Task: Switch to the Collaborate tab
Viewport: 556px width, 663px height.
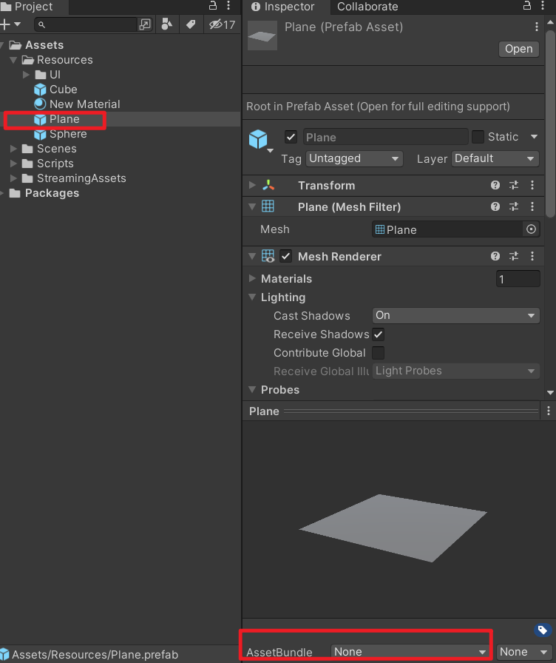Action: tap(367, 7)
